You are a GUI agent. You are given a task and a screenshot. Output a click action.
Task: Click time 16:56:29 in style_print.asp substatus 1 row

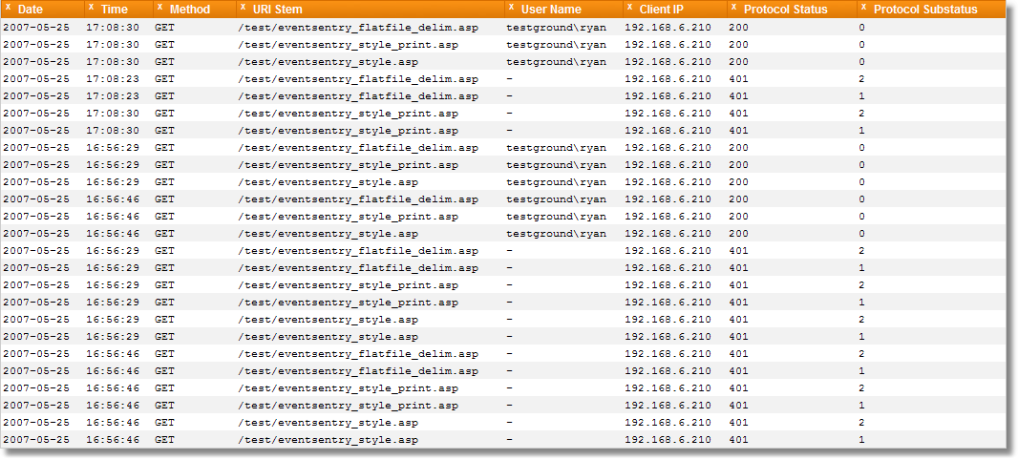(x=113, y=303)
